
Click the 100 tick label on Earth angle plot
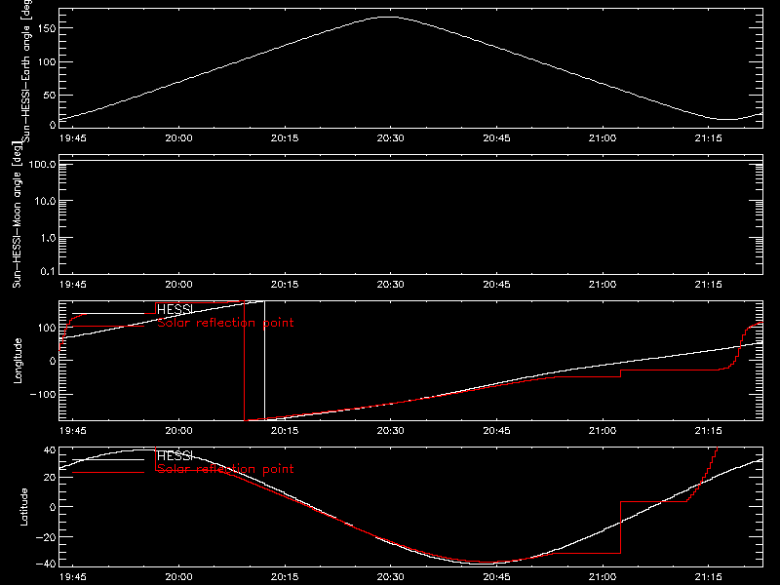click(x=47, y=62)
